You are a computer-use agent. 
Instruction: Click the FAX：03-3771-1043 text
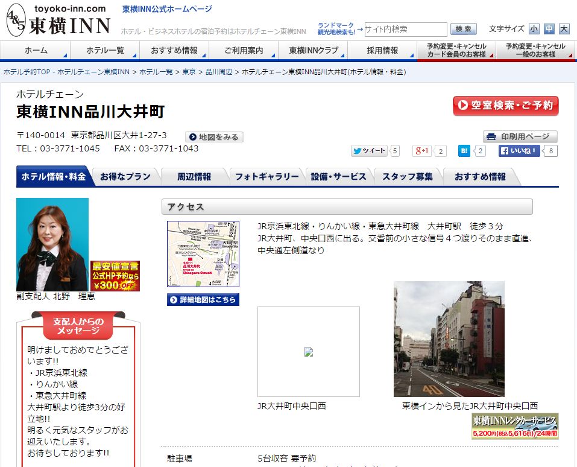coord(156,148)
